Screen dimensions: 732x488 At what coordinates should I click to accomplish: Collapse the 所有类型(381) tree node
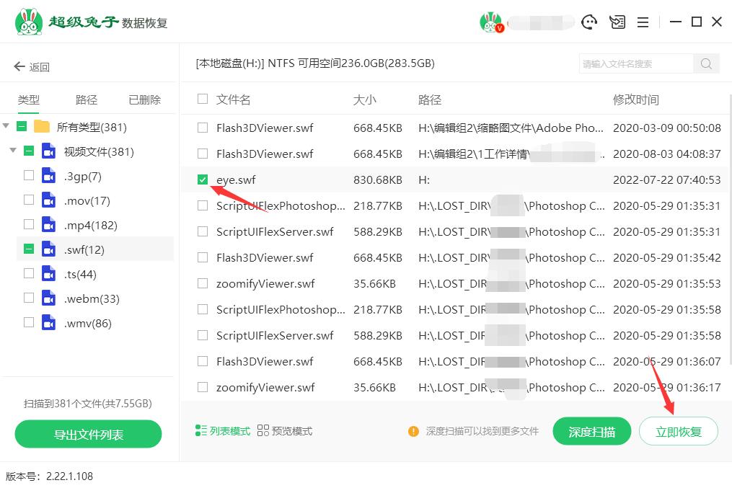pos(7,125)
